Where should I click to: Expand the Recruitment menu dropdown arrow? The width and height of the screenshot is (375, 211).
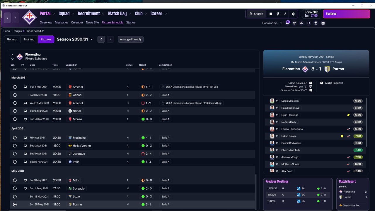[103, 14]
